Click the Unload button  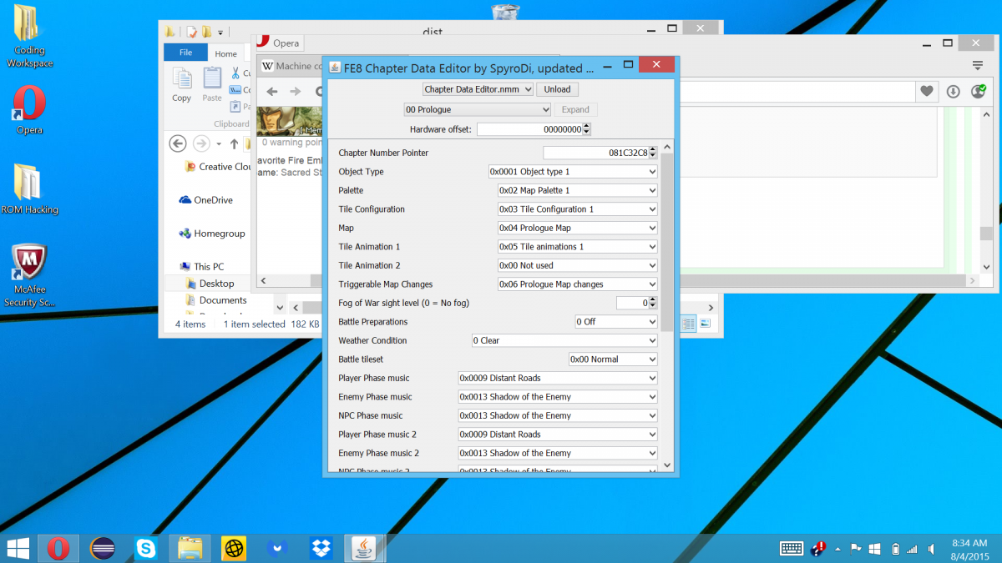(x=557, y=89)
